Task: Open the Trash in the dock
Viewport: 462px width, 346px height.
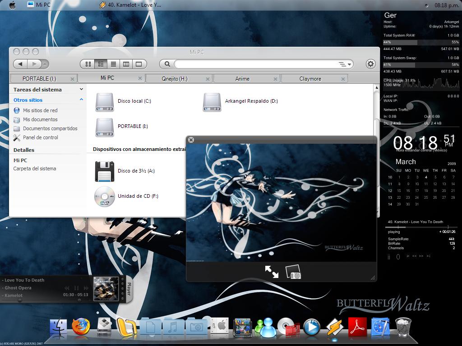Action: pyautogui.click(x=403, y=327)
